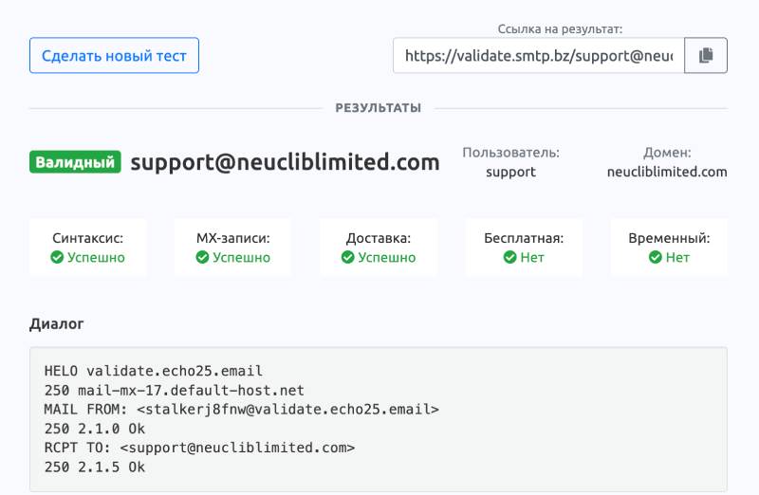The width and height of the screenshot is (759, 495).
Task: Focus the result link URL field
Action: 538,56
